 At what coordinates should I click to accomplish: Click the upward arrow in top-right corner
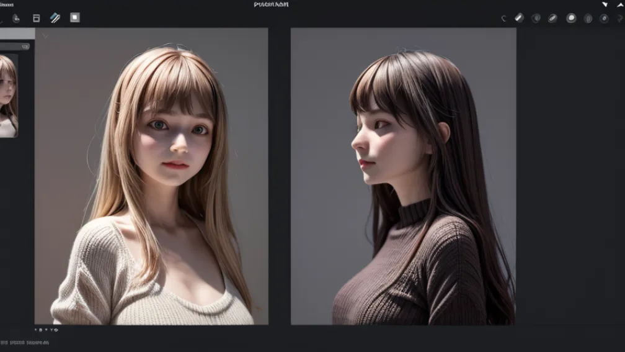tap(621, 4)
